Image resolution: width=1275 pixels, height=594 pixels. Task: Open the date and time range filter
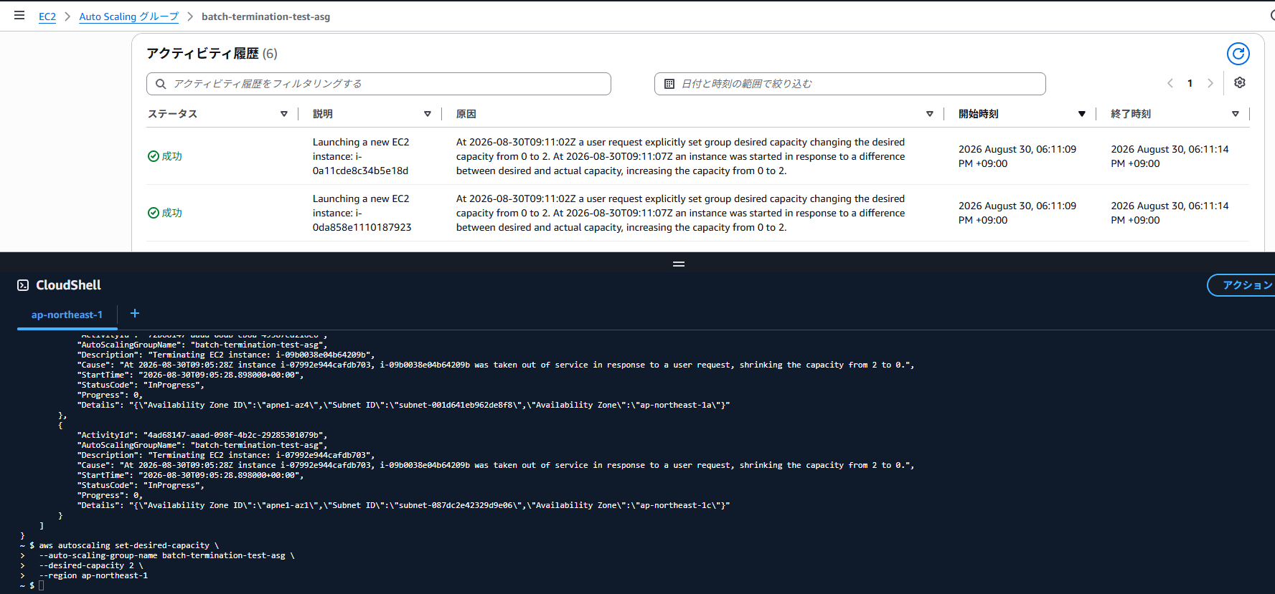click(x=850, y=84)
